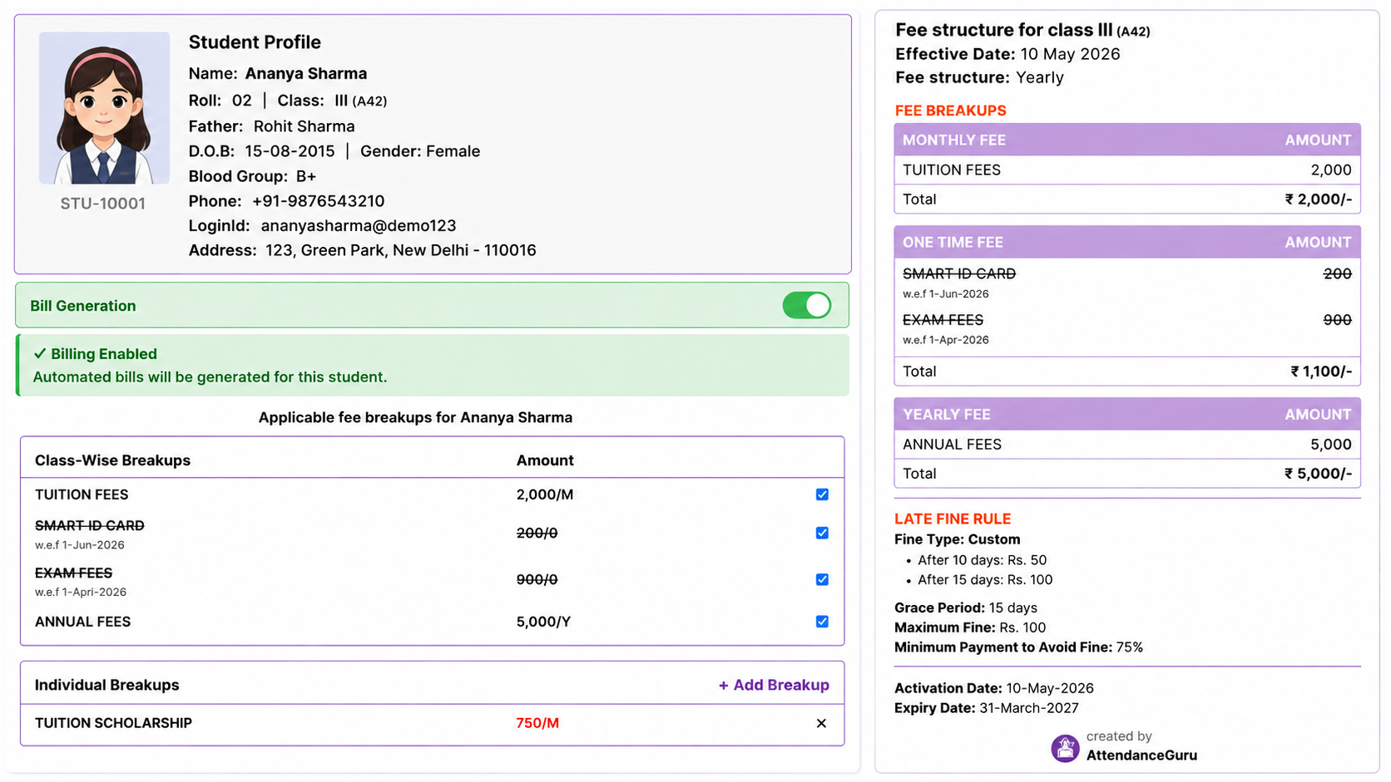The height and width of the screenshot is (782, 1391).
Task: Click the Expiry Date 31-March-2027 line
Action: click(987, 708)
